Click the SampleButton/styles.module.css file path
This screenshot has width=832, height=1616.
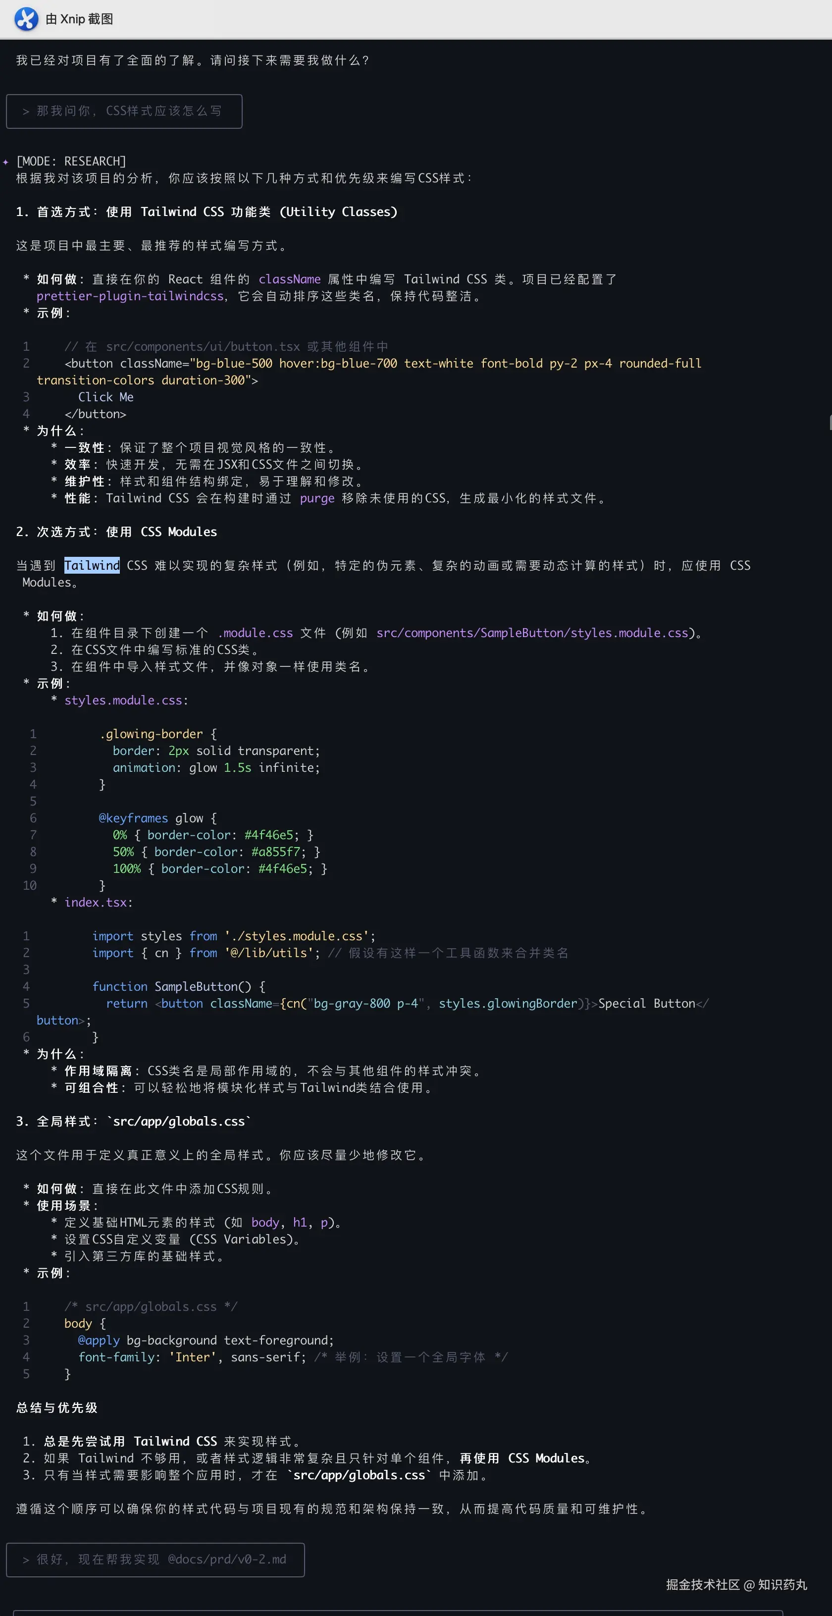532,632
